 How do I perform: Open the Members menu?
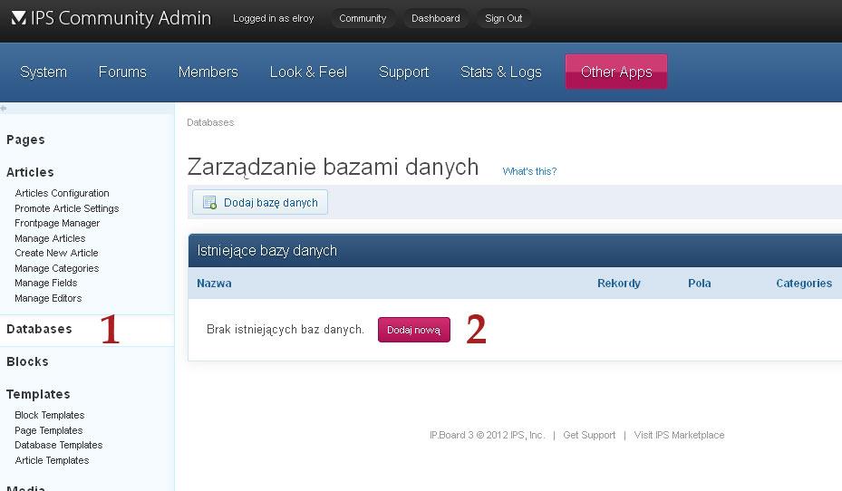208,72
